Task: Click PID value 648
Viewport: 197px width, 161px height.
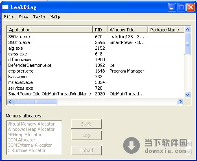Action: pyautogui.click(x=98, y=54)
